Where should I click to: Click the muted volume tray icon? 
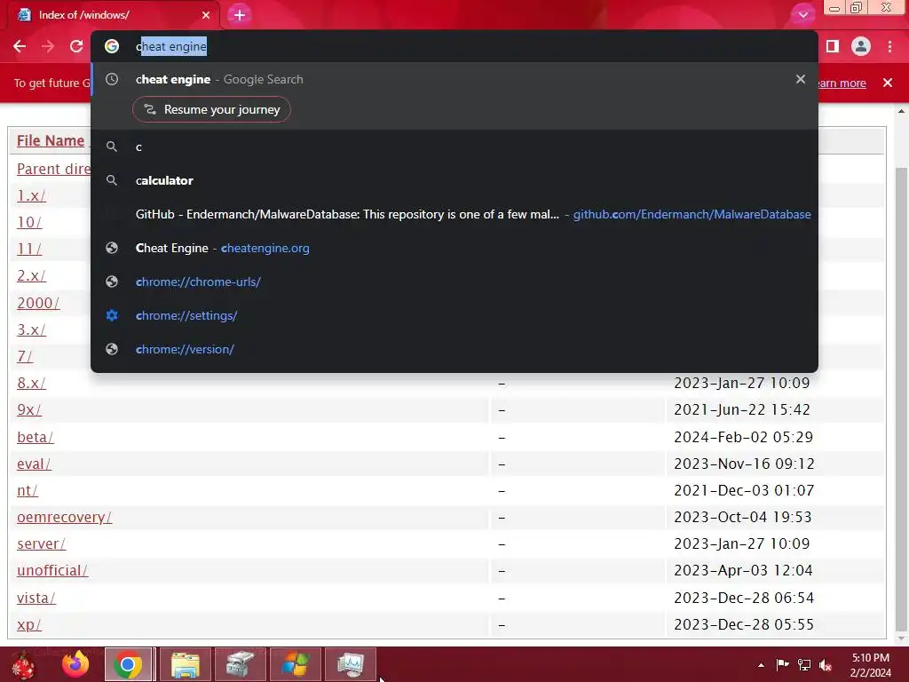[826, 664]
